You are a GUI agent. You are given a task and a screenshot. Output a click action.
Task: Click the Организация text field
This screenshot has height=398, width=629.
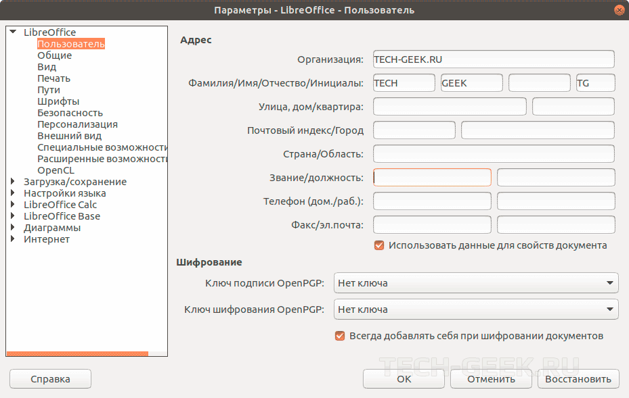tap(493, 59)
